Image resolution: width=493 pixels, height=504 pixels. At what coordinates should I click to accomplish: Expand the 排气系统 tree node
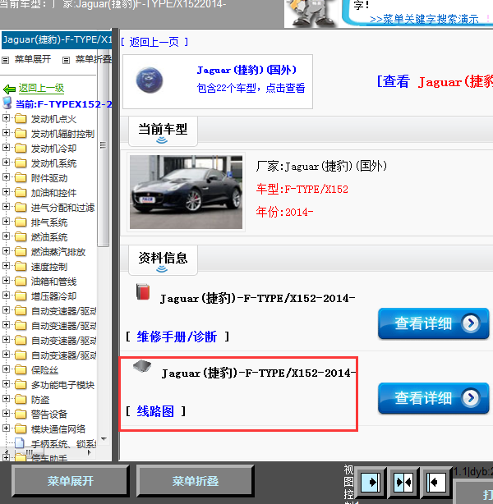6,221
